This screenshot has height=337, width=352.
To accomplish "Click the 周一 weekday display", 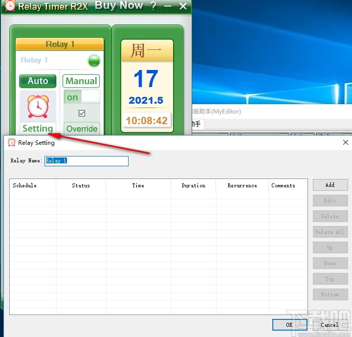I will pos(146,51).
